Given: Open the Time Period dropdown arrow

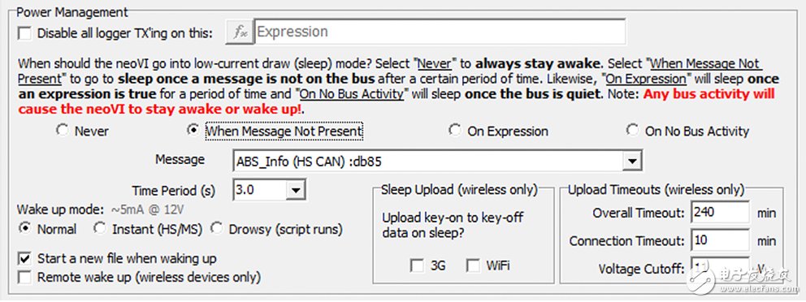Looking at the screenshot, I should coord(295,190).
